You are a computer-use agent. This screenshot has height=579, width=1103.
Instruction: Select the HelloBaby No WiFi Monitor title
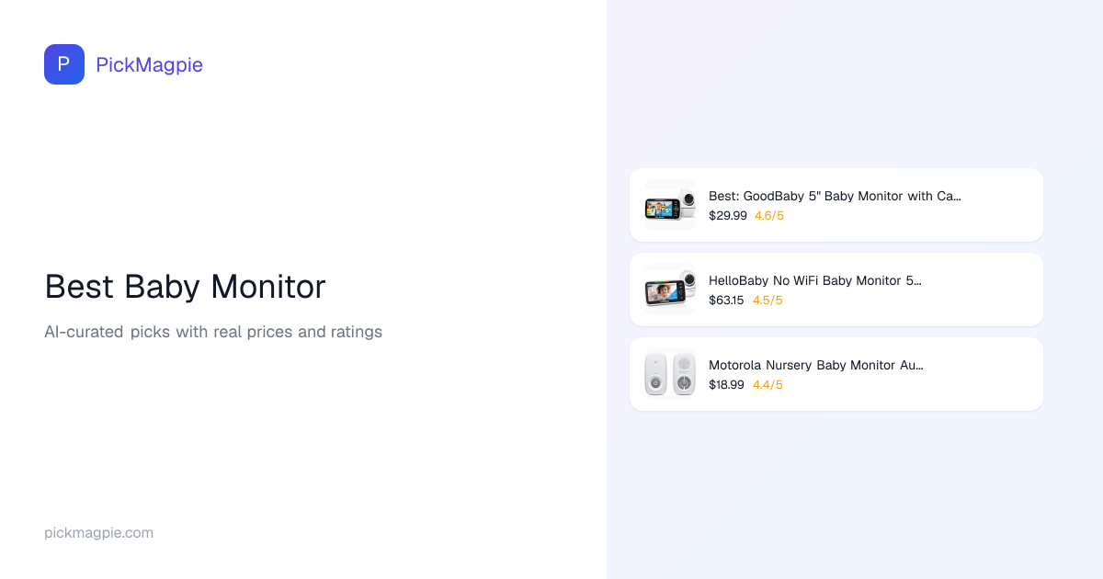814,280
